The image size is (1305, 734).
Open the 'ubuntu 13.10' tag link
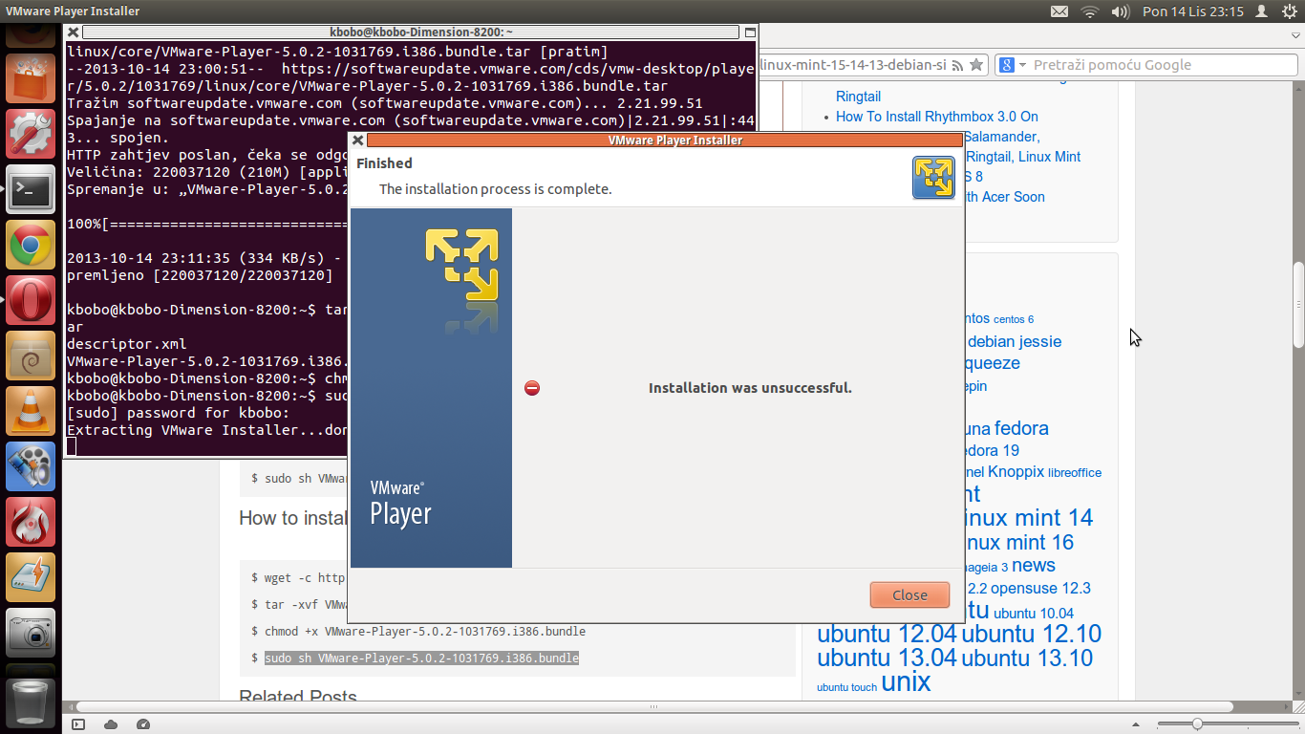point(1027,658)
